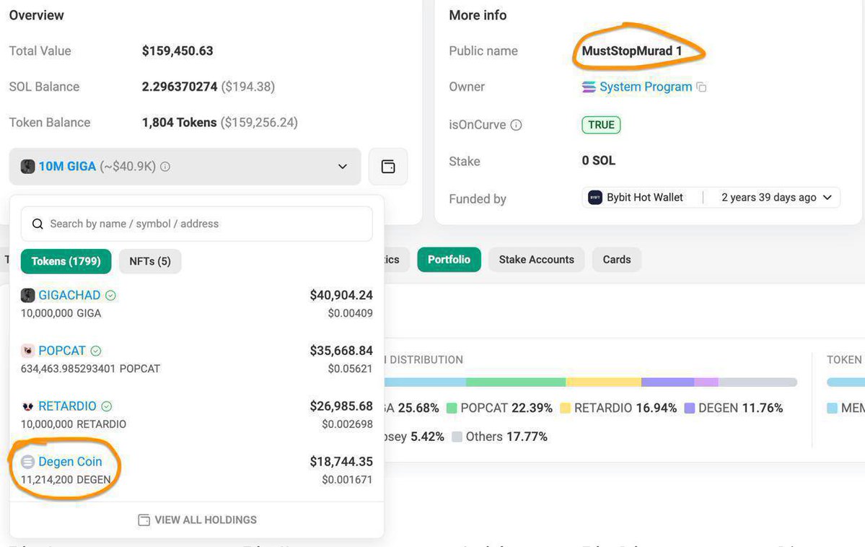Click the GIGACHAD token icon in list
Image resolution: width=865 pixels, height=547 pixels.
pos(27,295)
